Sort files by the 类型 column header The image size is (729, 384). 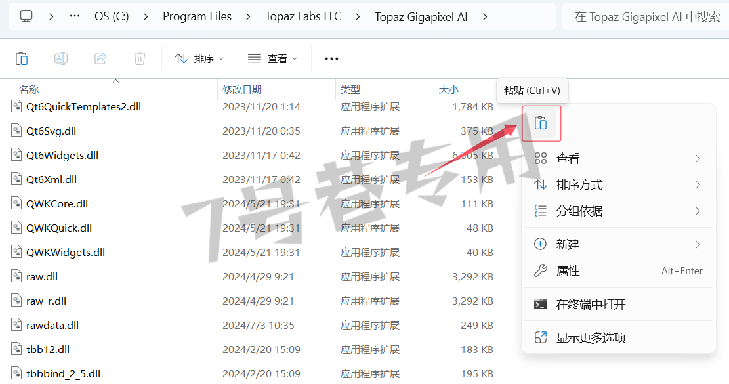click(x=350, y=89)
